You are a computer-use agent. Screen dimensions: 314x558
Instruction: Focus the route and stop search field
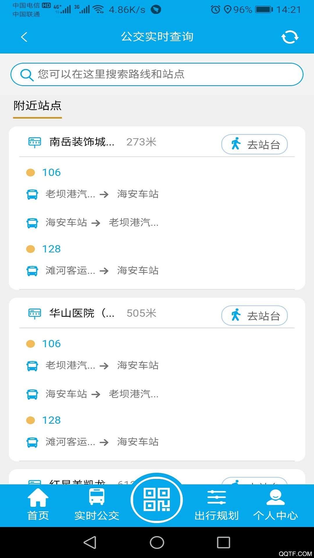click(163, 74)
